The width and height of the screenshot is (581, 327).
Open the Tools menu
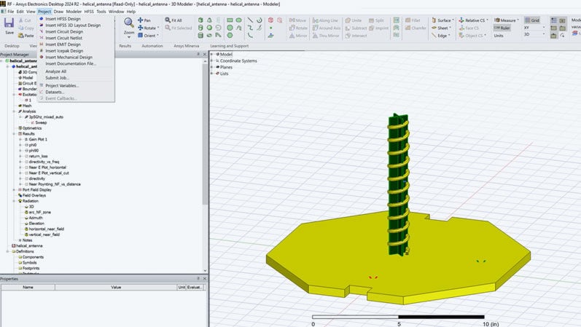[x=101, y=12]
